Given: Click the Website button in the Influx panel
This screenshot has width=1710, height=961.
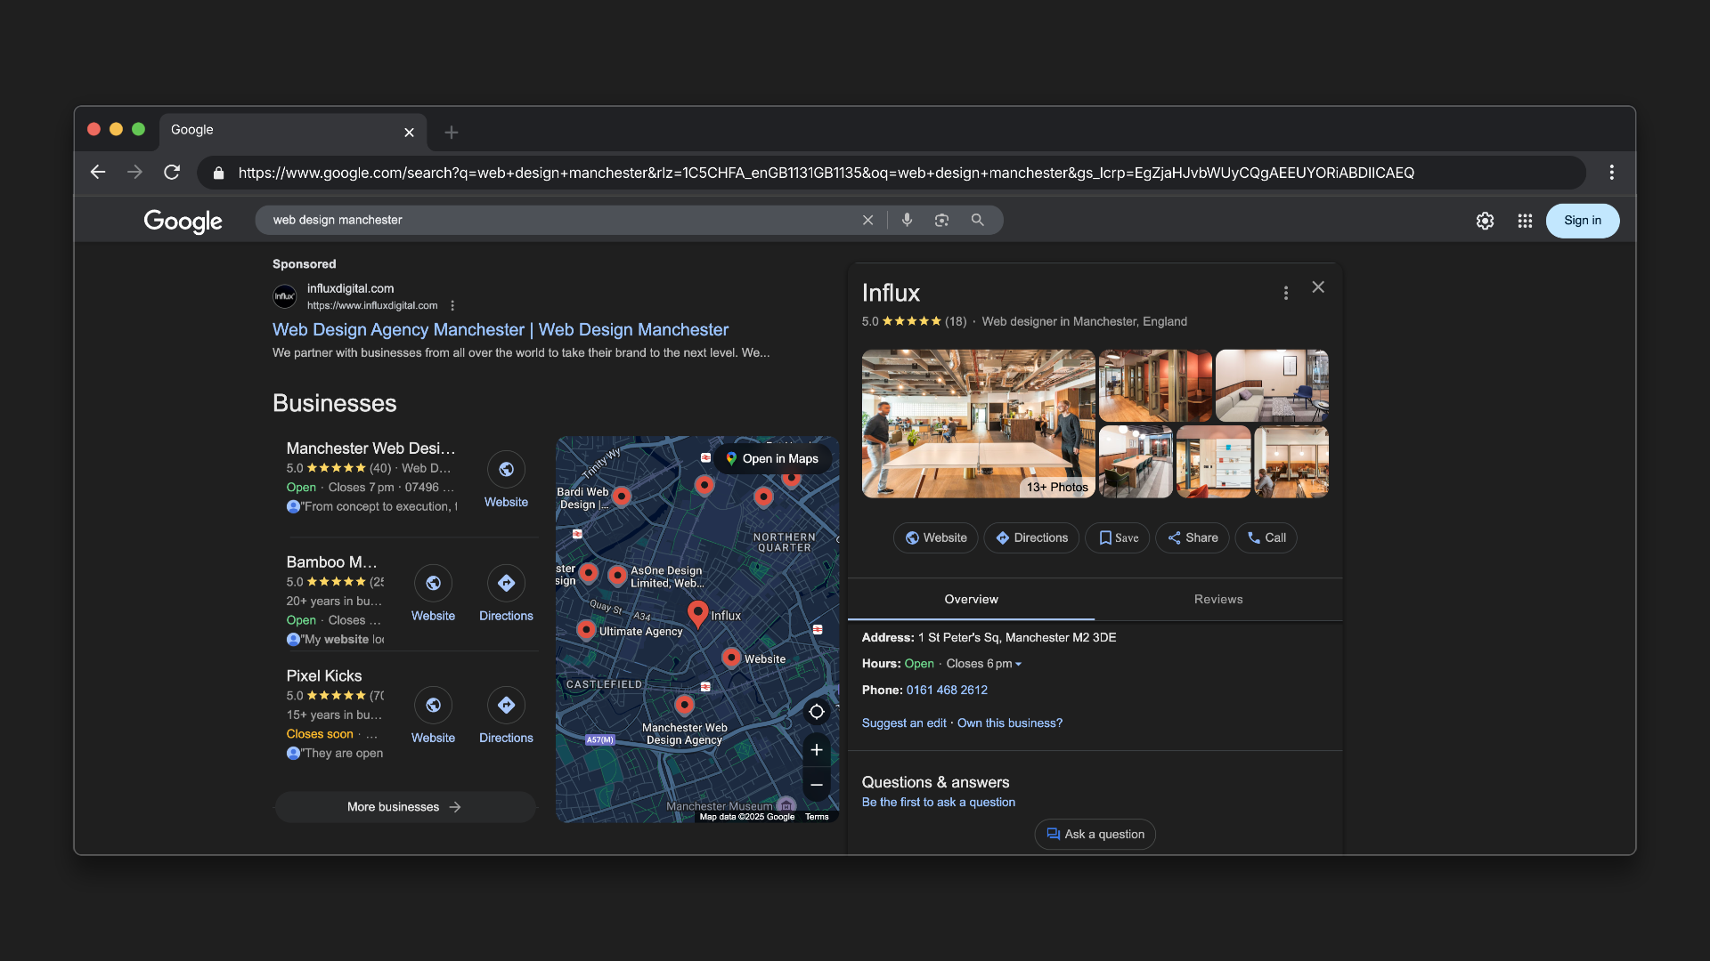Looking at the screenshot, I should [935, 537].
